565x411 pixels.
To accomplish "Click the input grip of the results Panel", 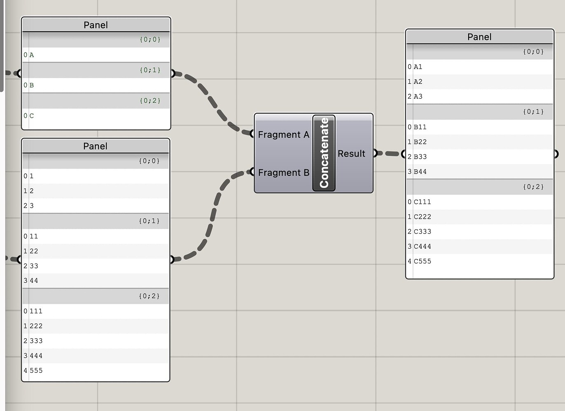I will 404,153.
